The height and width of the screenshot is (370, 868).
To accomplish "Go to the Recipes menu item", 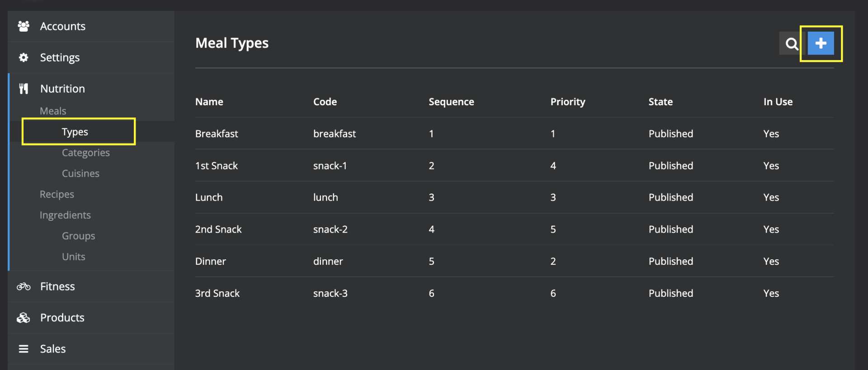I will pyautogui.click(x=57, y=194).
